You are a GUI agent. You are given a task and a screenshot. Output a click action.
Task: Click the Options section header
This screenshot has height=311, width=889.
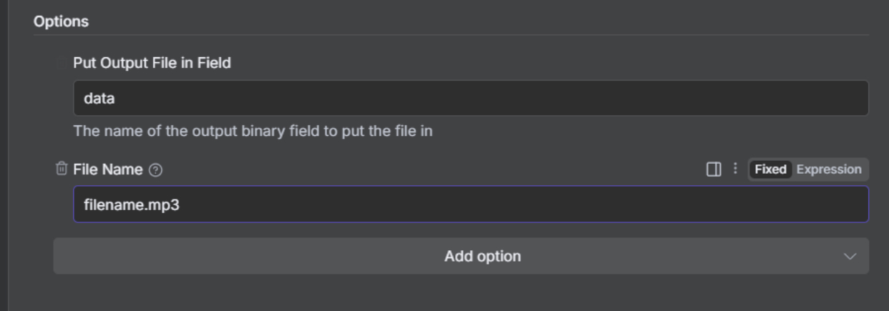(61, 22)
